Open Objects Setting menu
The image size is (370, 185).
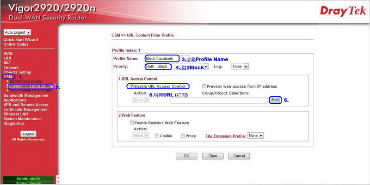17,72
